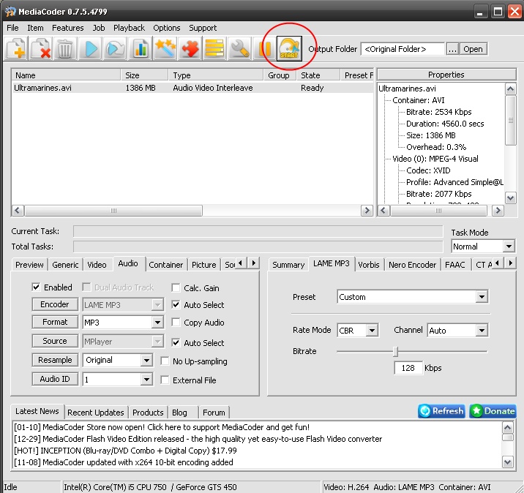
Task: Switch to the Container tab
Action: pyautogui.click(x=166, y=265)
